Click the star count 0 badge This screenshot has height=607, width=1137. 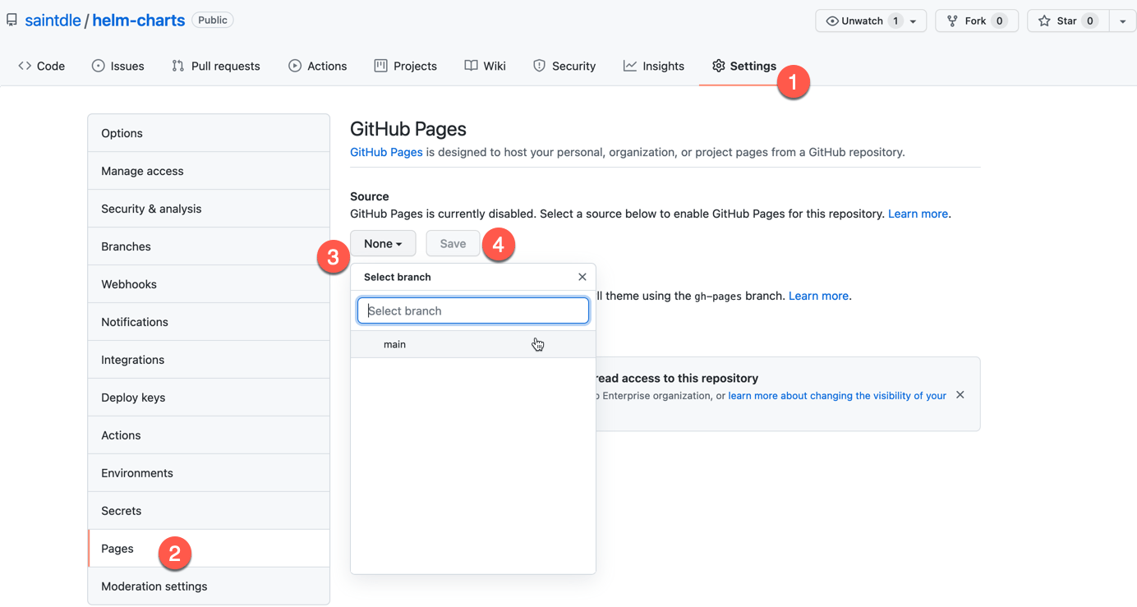[1090, 21]
